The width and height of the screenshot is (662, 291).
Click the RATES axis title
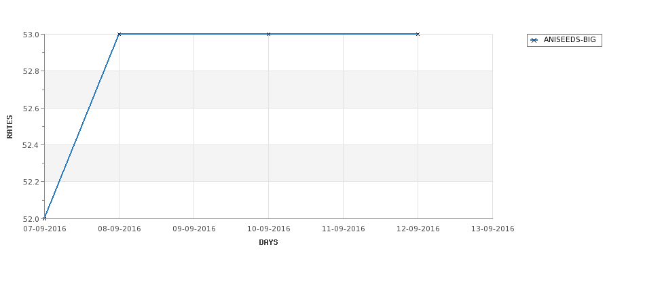pyautogui.click(x=10, y=127)
